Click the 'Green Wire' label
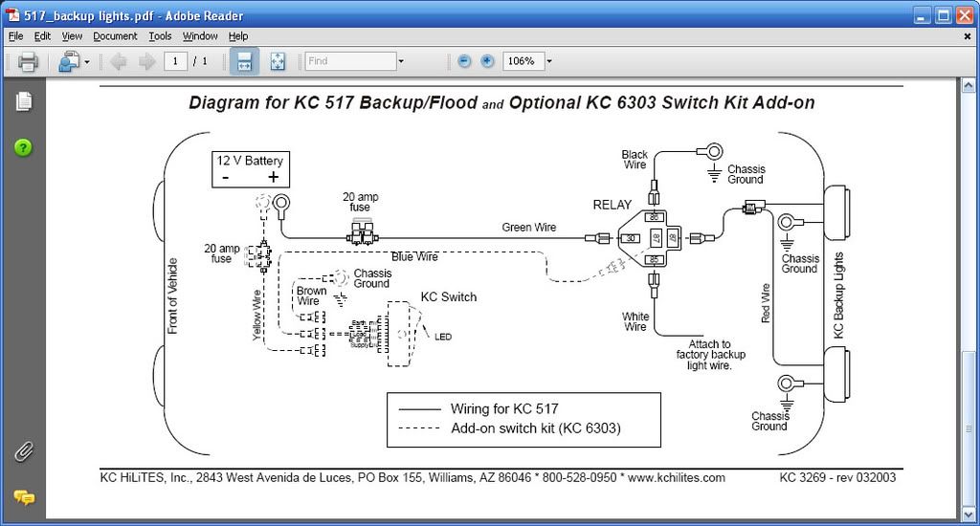This screenshot has height=526, width=980. tap(528, 228)
